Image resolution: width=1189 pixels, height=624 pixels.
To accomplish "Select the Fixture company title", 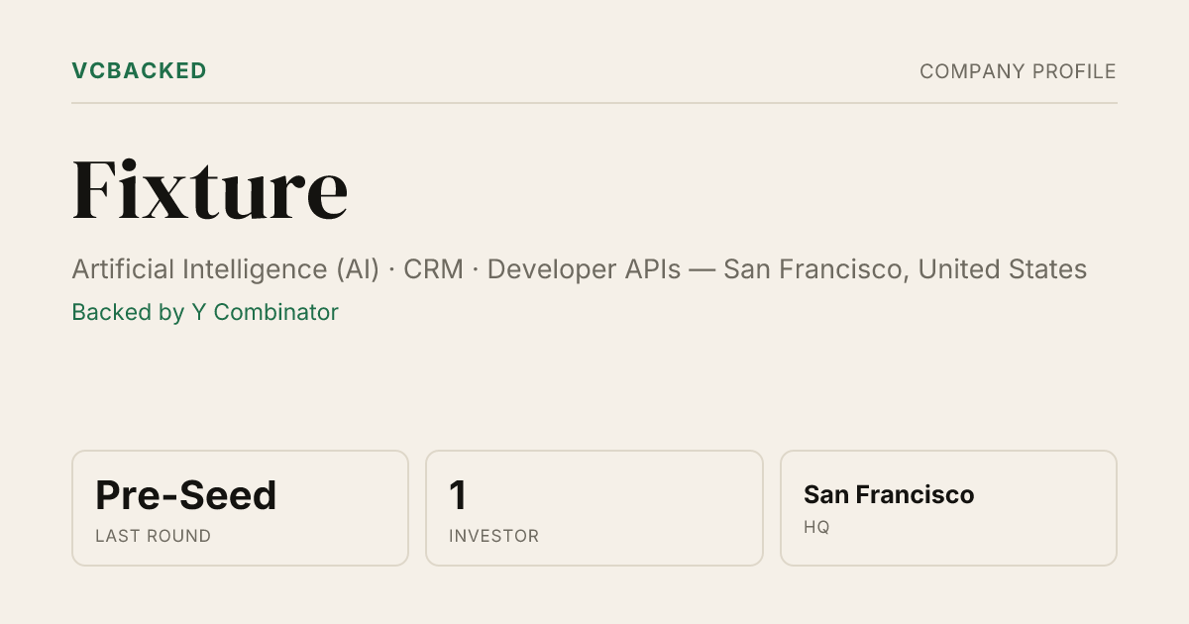I will pyautogui.click(x=210, y=188).
